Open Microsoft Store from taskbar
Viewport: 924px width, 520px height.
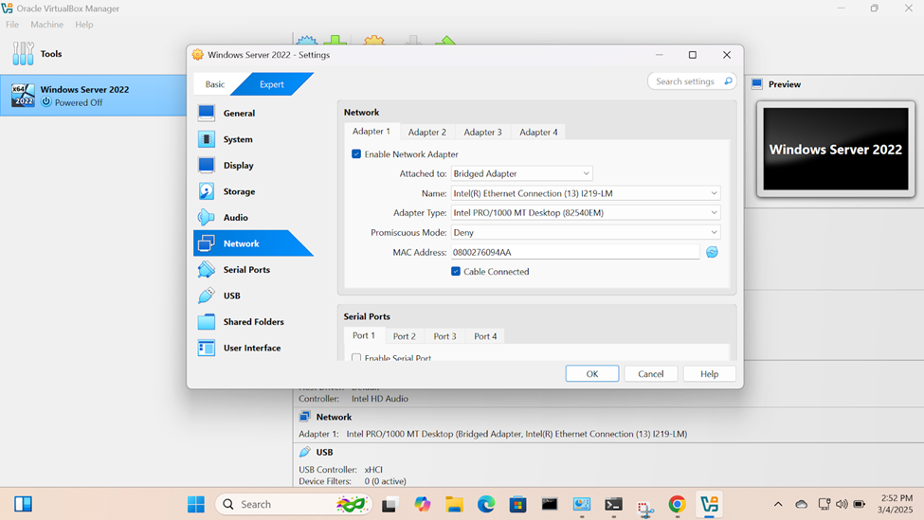pos(518,504)
